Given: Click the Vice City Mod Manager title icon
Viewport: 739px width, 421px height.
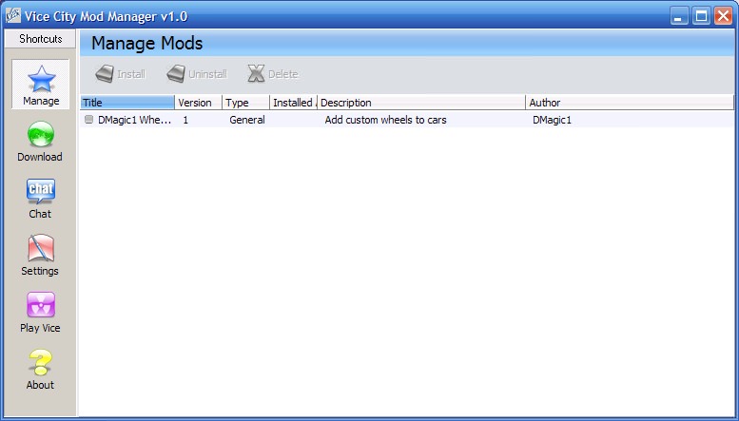Looking at the screenshot, I should pos(13,15).
